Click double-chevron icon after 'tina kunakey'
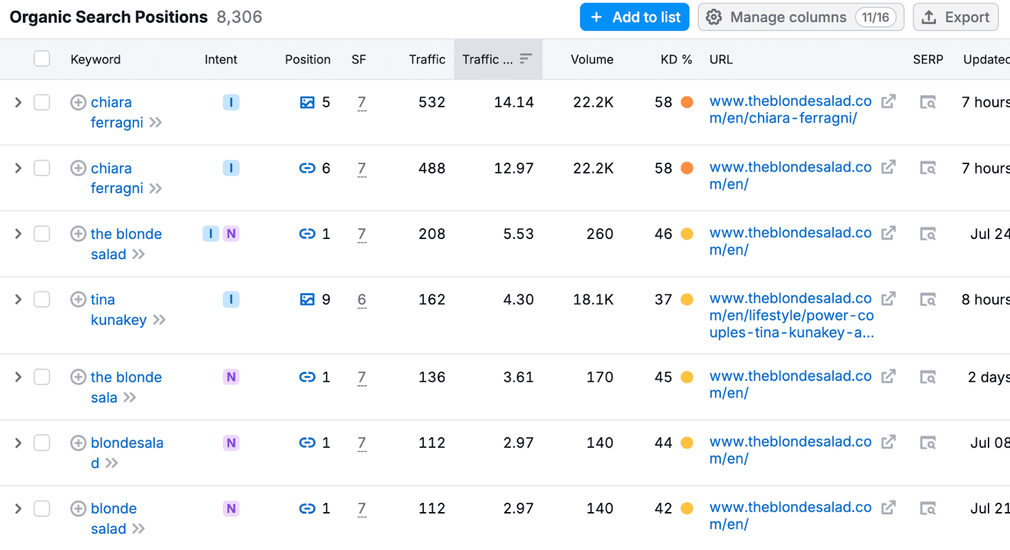 pos(160,320)
